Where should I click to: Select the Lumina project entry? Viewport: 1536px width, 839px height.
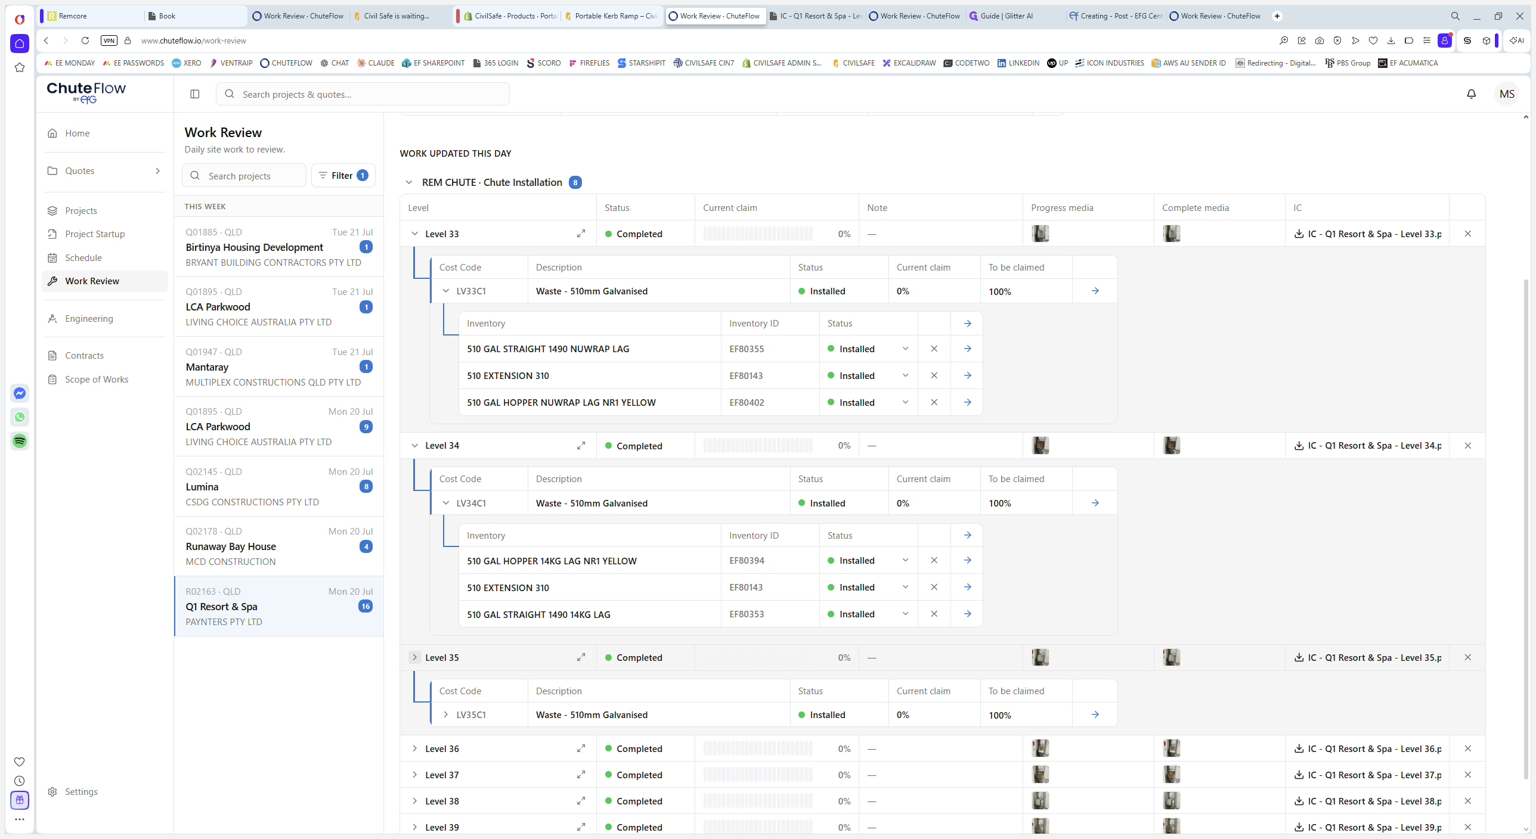pyautogui.click(x=278, y=486)
